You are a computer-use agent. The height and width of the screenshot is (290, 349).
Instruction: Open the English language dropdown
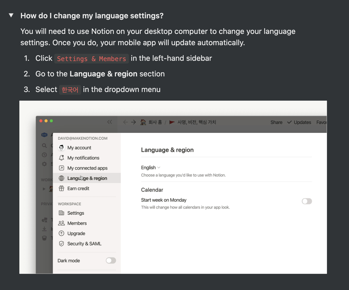pos(151,168)
